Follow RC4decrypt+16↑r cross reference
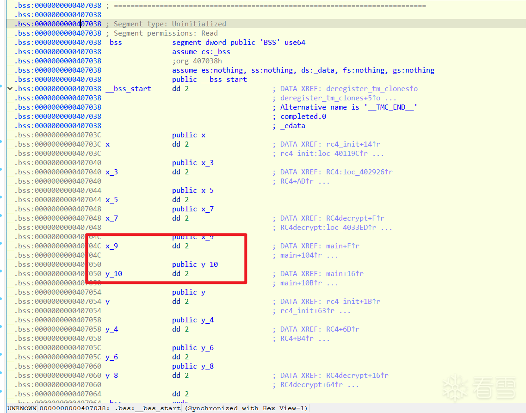 pos(357,376)
